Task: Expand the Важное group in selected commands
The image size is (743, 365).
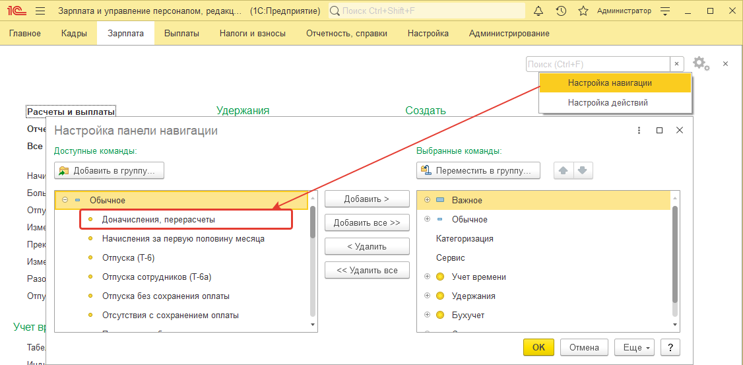Action: click(x=427, y=200)
